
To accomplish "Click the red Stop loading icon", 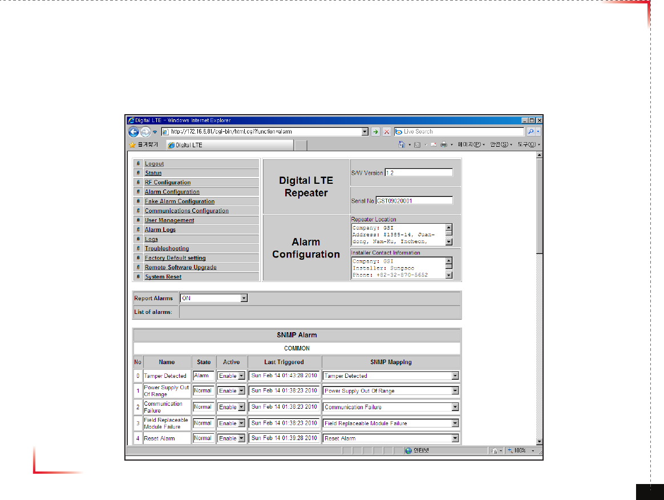I will tap(387, 132).
